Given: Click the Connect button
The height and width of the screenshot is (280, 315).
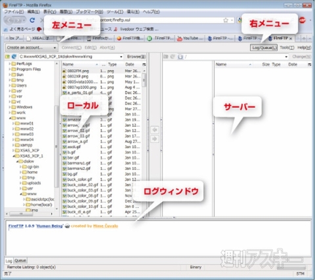Looking at the screenshot, I should point(72,48).
